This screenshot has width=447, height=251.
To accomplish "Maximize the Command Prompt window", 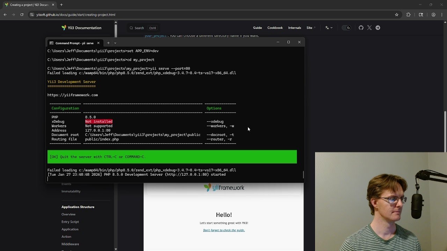I will [288, 42].
